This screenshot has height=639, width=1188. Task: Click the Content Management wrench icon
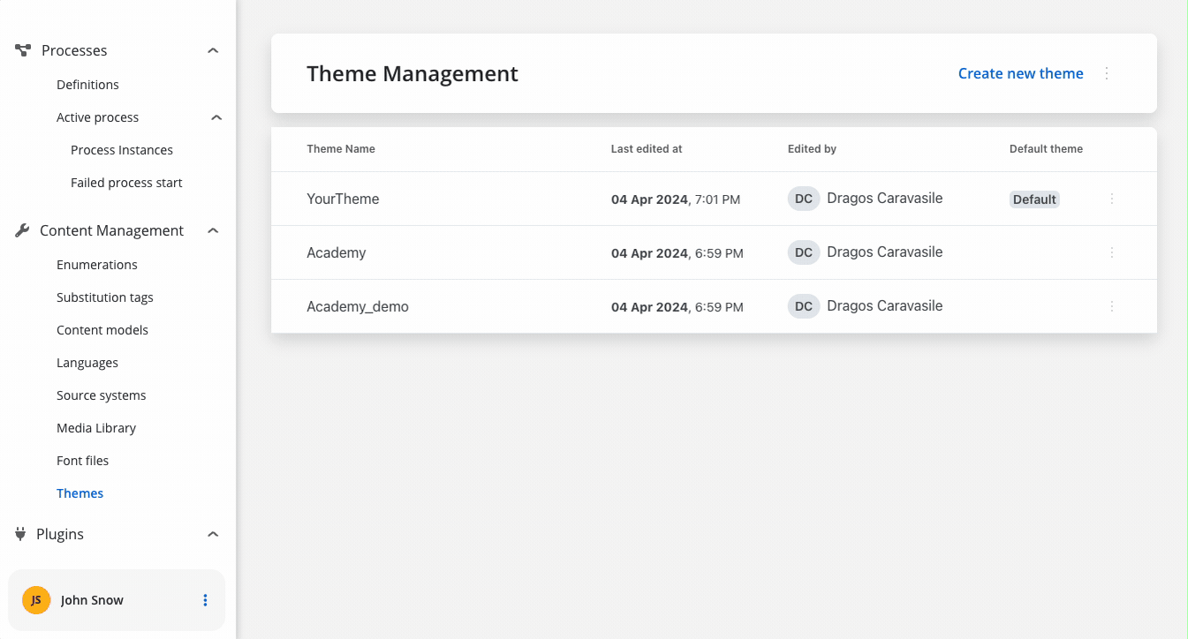tap(23, 230)
